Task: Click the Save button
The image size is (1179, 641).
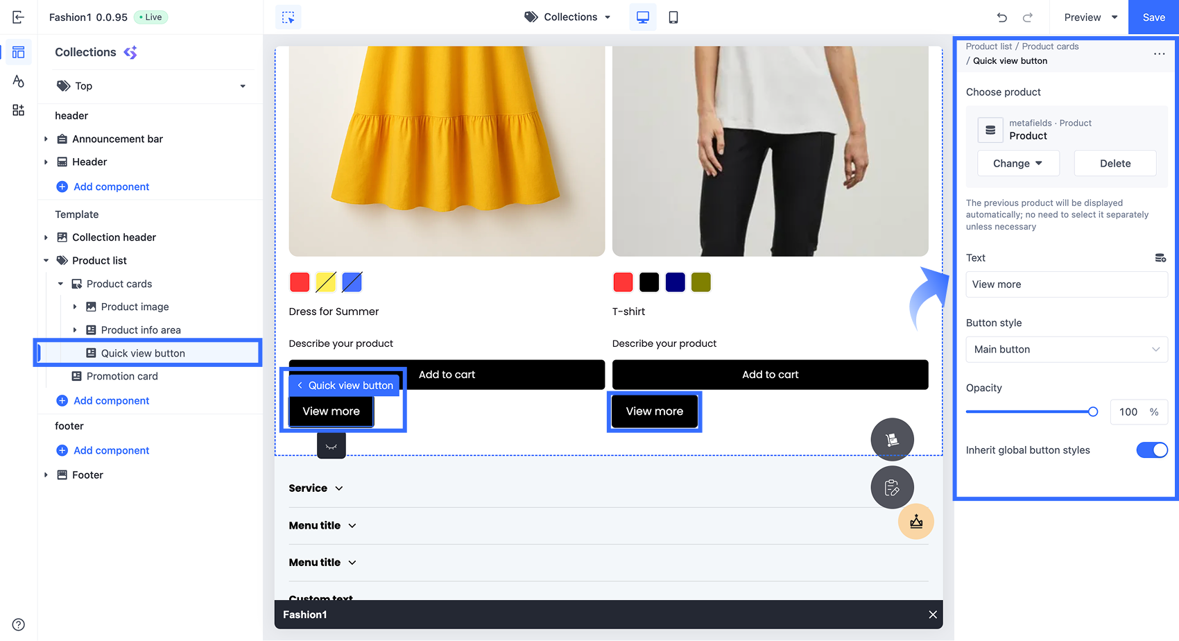Action: 1153,17
